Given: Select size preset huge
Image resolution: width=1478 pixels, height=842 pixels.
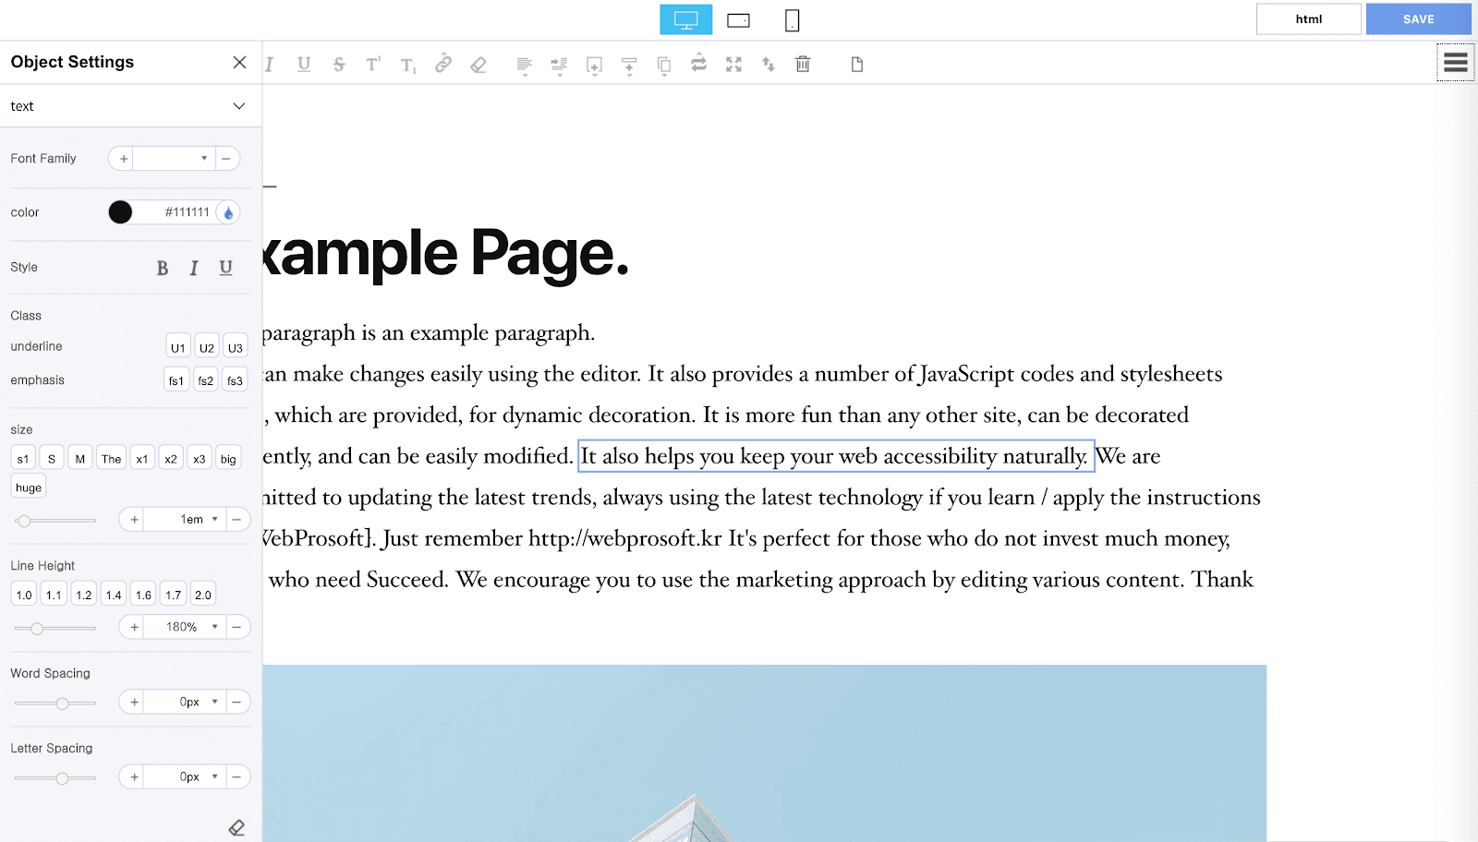Looking at the screenshot, I should [x=29, y=487].
